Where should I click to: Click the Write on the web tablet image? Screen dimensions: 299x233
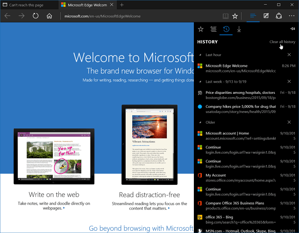[x=54, y=156]
